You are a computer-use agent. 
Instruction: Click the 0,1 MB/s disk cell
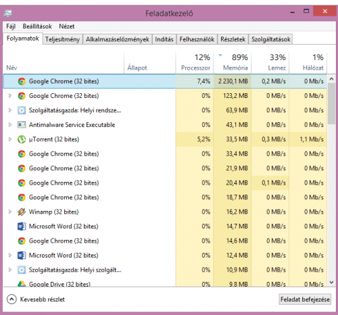pos(270,183)
